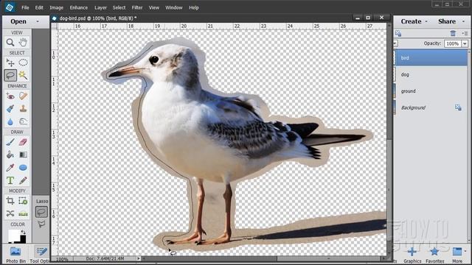Select the Custom Shape tool
472x265 pixels.
pyautogui.click(x=23, y=168)
